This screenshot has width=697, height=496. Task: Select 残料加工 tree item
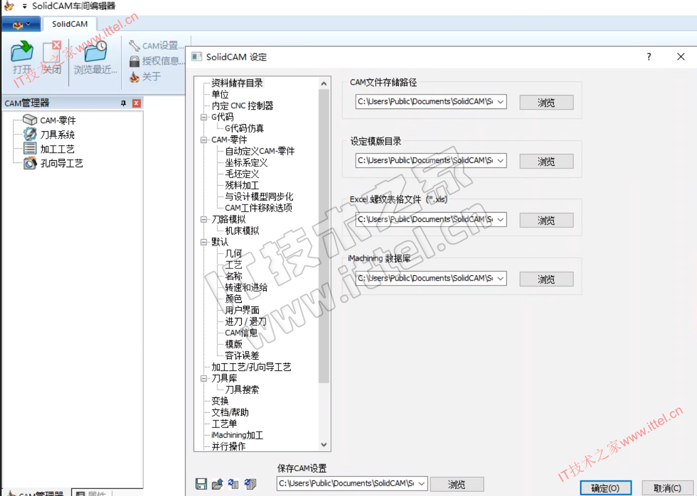coord(242,185)
